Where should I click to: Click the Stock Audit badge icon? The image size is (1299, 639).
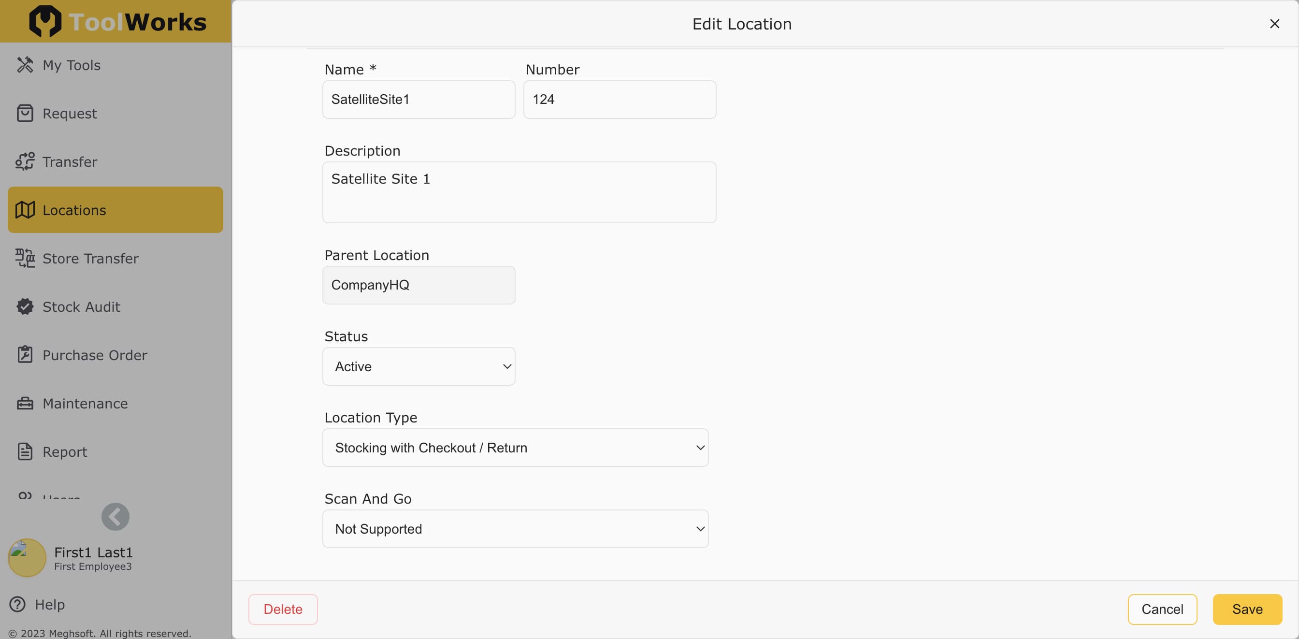(x=25, y=306)
